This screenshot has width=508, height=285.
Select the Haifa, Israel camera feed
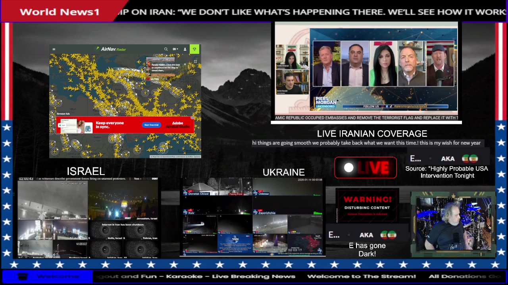pos(106,230)
